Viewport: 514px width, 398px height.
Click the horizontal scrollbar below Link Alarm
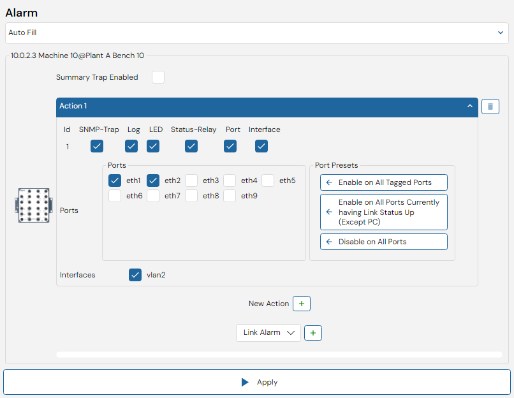279,355
